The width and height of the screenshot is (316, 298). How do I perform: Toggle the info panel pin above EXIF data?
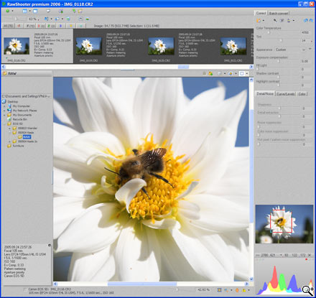pyautogui.click(x=50, y=246)
